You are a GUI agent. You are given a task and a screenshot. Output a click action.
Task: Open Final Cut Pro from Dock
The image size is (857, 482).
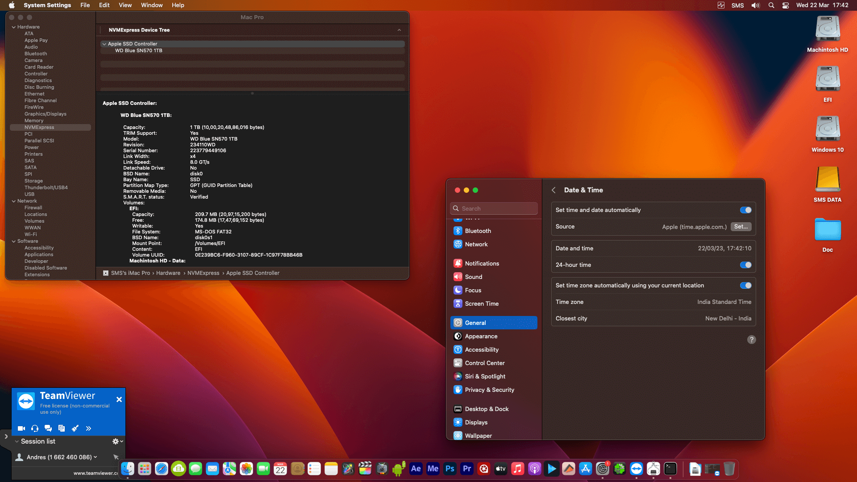[365, 469]
